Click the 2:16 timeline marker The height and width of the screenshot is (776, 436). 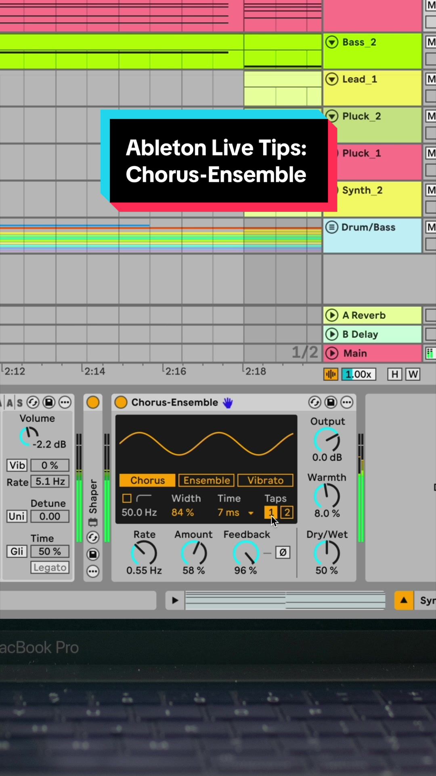(176, 371)
